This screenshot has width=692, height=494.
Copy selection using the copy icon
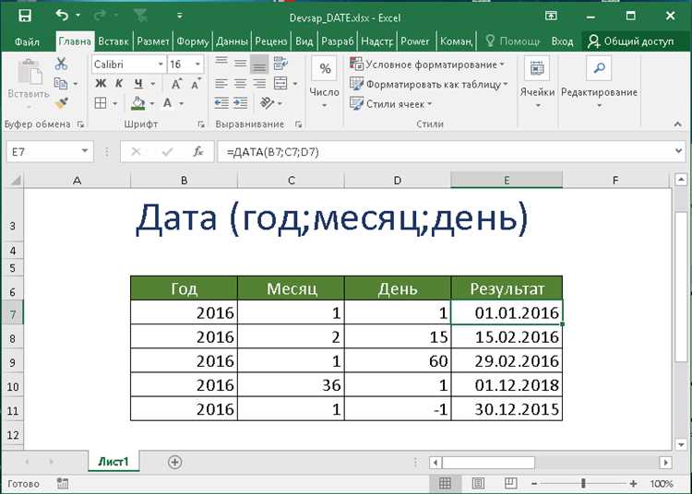pos(60,83)
